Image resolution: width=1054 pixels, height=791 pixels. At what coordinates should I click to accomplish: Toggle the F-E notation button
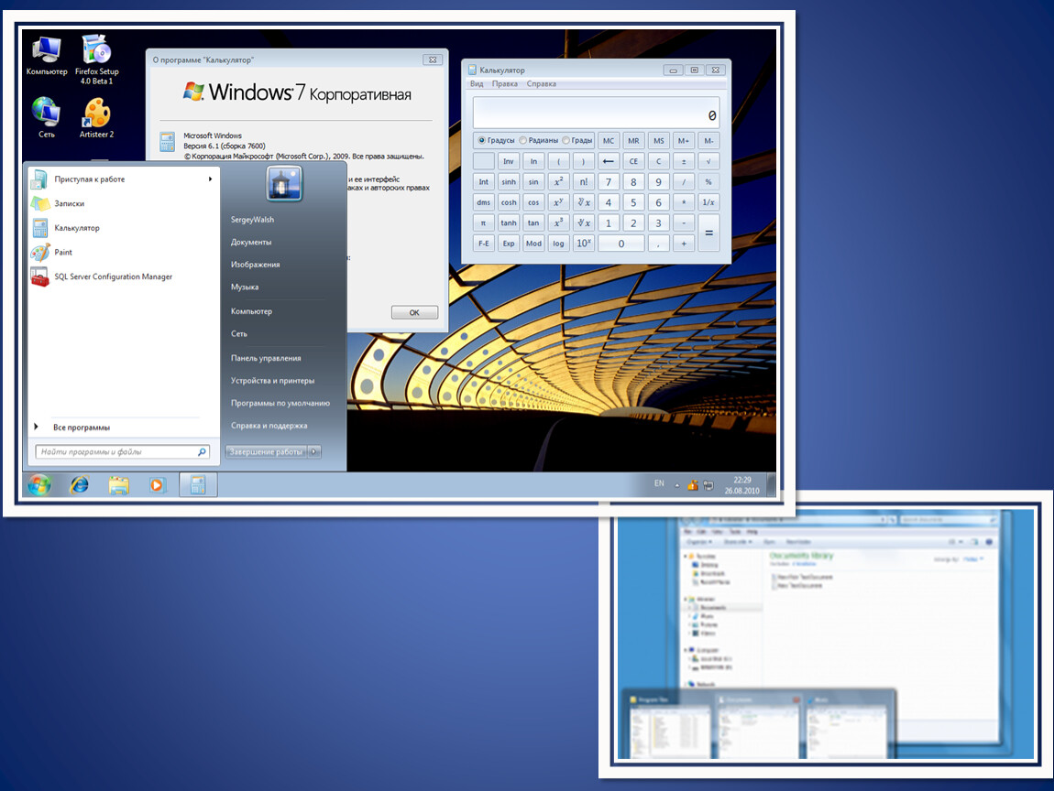point(483,244)
